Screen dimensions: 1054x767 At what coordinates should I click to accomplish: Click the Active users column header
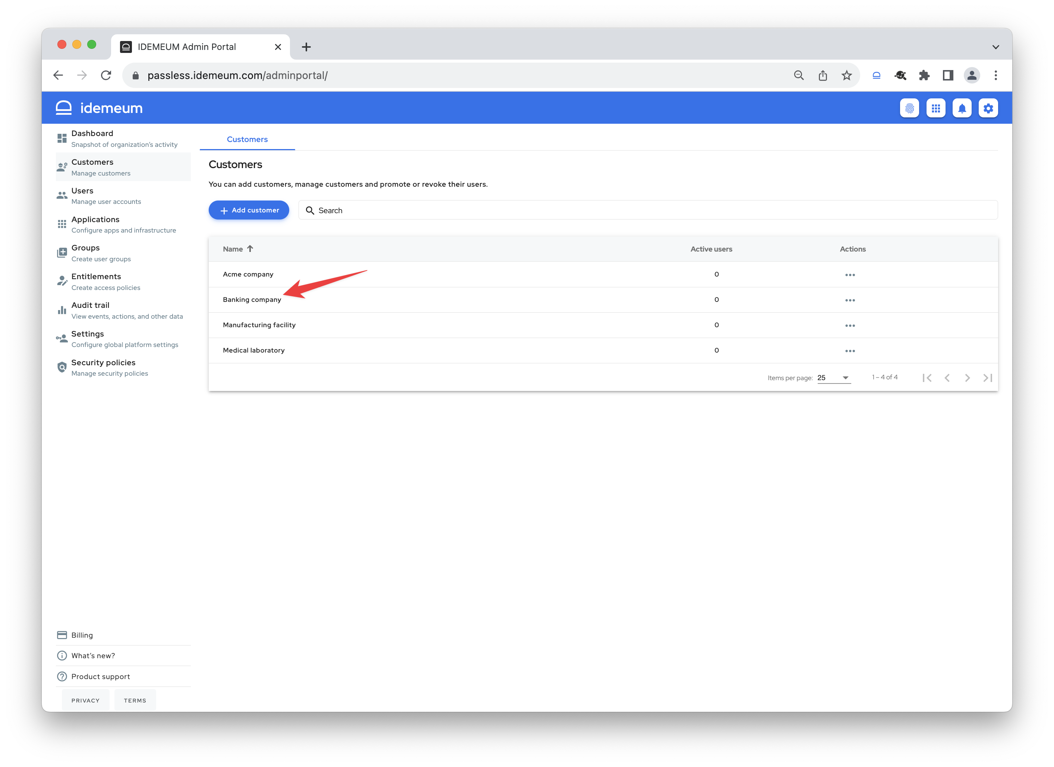(711, 249)
